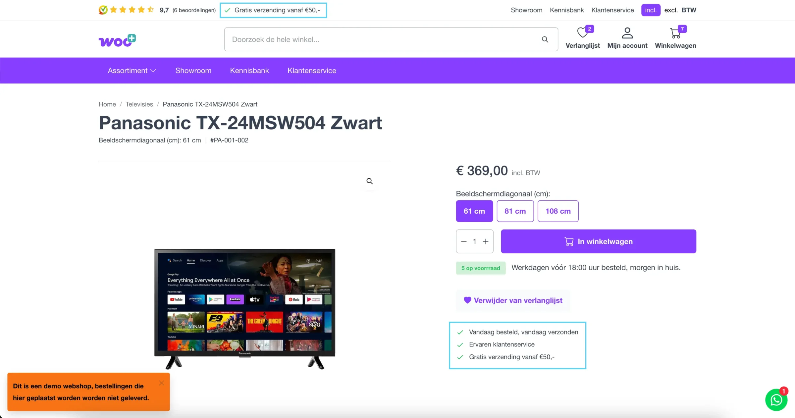
Task: Click the zoom magnifier on product image
Action: point(370,181)
